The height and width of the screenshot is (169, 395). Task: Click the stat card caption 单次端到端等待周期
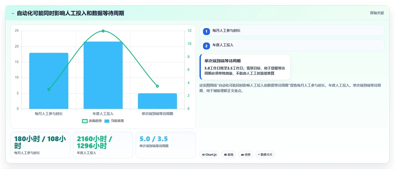coord(154,146)
